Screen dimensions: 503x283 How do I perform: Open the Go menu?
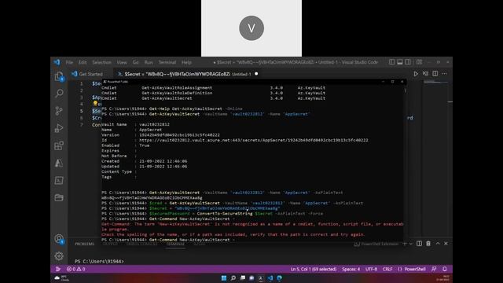click(x=136, y=62)
